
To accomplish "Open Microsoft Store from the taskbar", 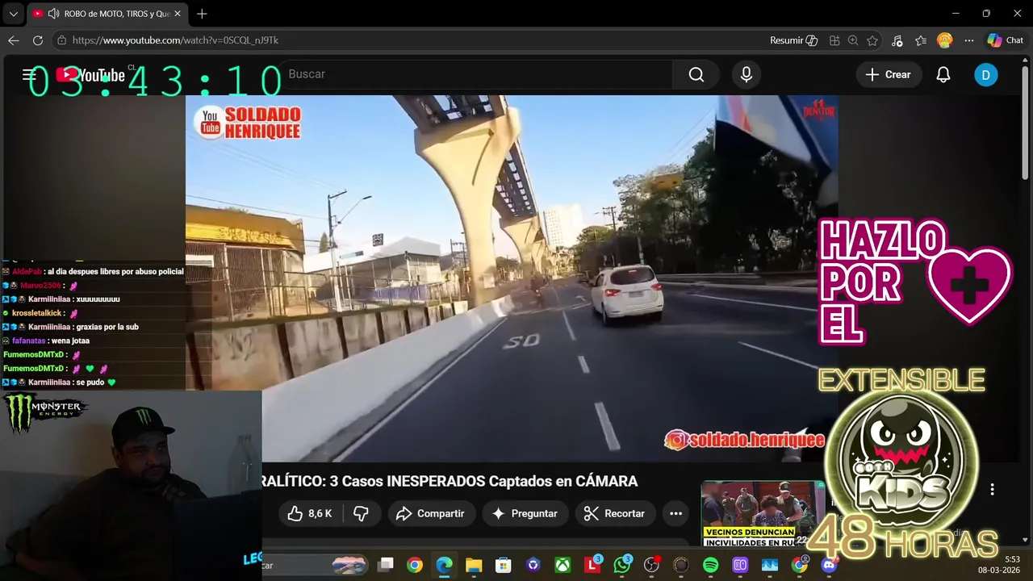I will (504, 565).
